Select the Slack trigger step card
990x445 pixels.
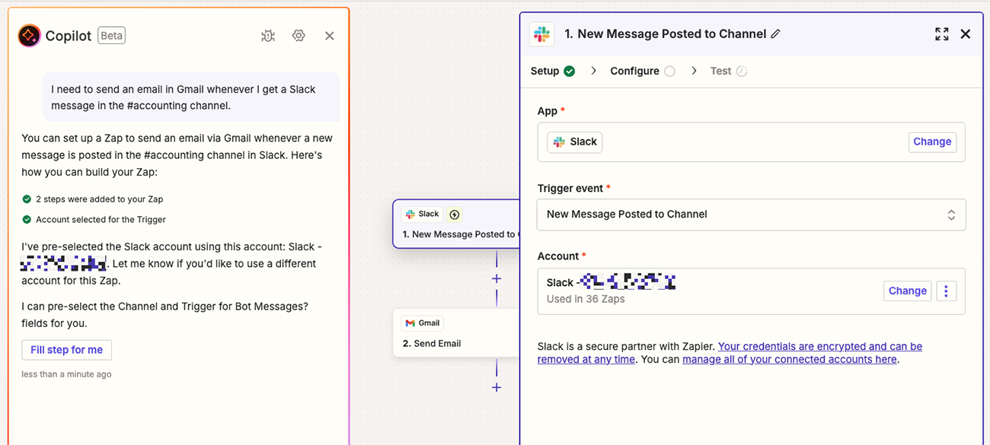point(456,224)
